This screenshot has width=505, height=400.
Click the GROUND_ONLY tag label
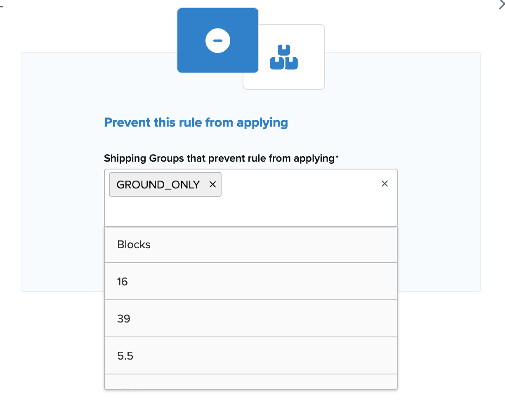(x=158, y=184)
